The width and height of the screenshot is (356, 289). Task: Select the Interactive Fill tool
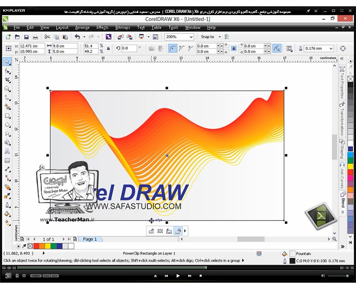click(x=7, y=223)
